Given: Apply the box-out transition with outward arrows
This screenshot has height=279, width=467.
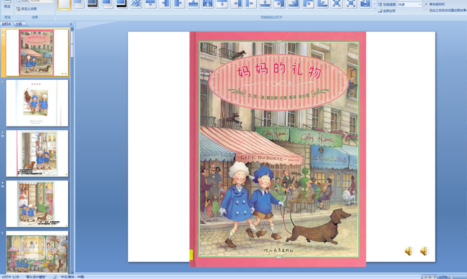Looking at the screenshot, I should 350,4.
